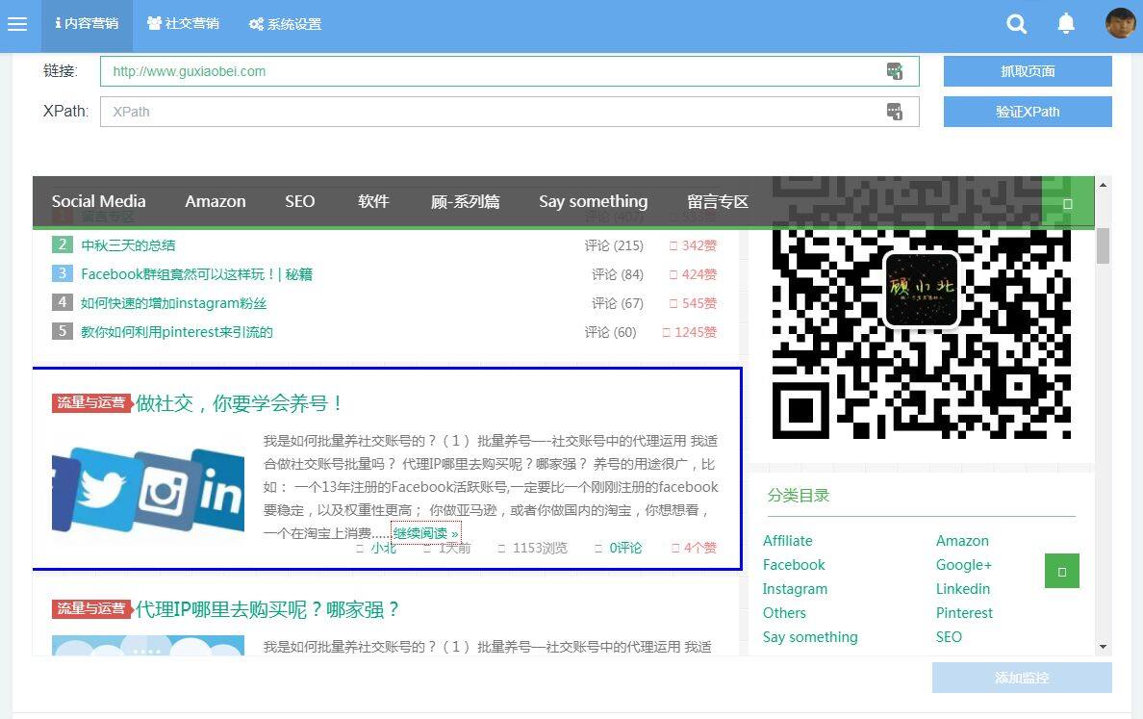Open Social Media menu item
This screenshot has height=719, width=1143.
pos(98,201)
